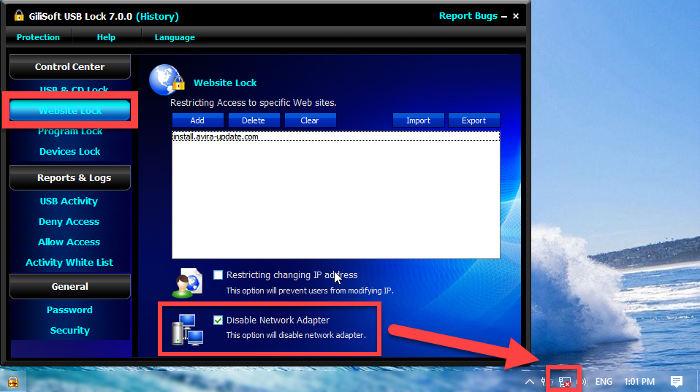This screenshot has height=392, width=700.
Task: Add a website to the block list
Action: (x=197, y=120)
